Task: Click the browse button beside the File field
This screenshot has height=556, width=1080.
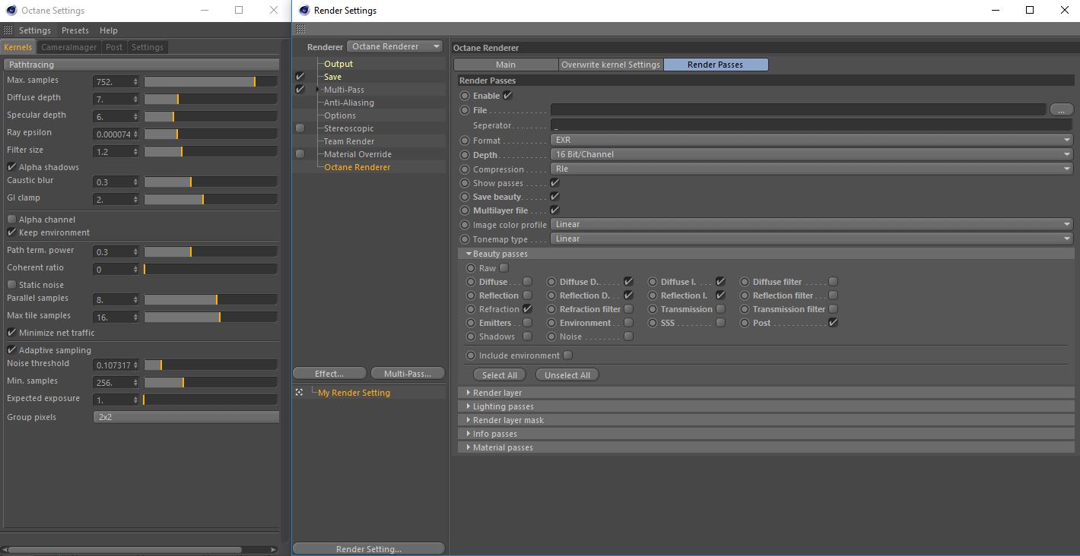Action: pyautogui.click(x=1061, y=110)
